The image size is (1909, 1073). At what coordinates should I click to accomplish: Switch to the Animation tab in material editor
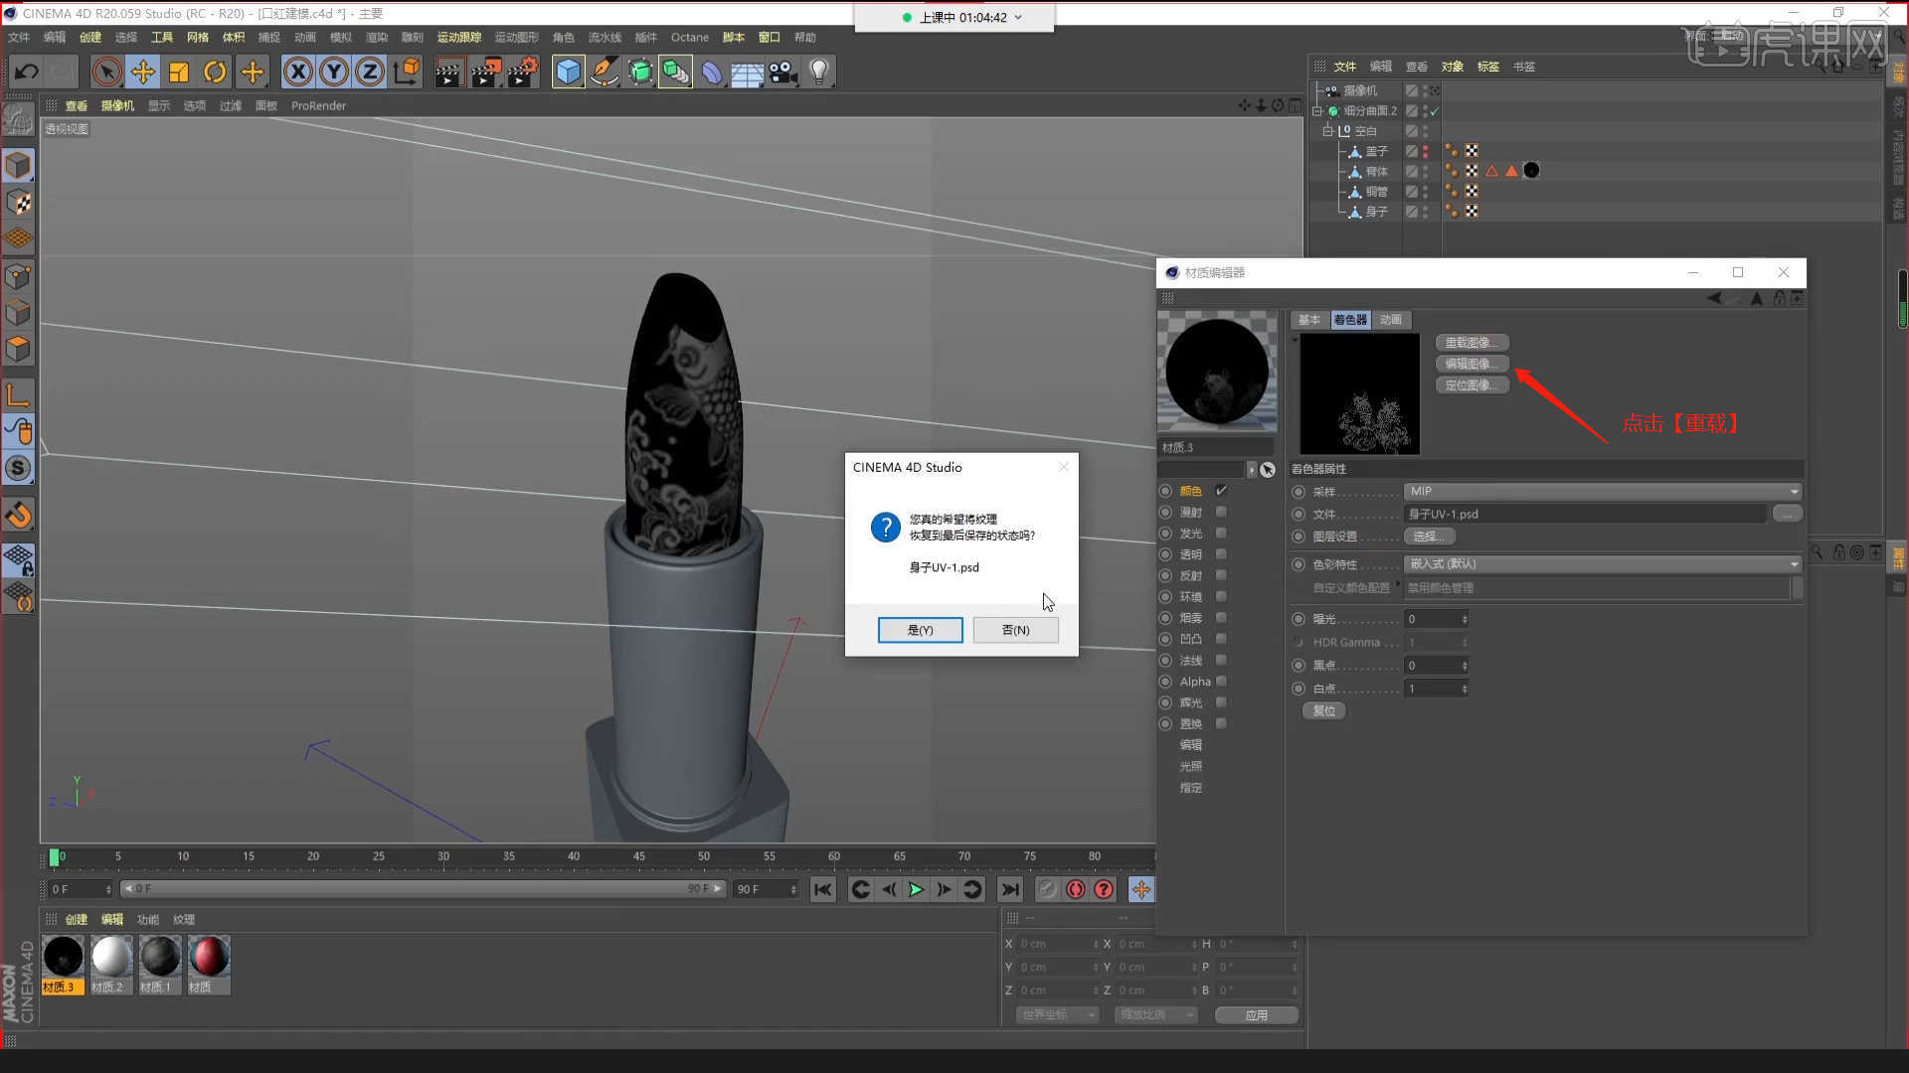click(1390, 320)
